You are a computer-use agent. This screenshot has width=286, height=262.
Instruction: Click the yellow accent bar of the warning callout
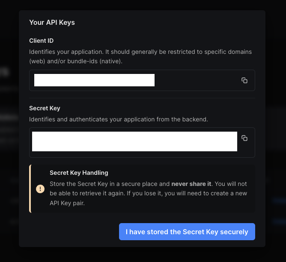point(30,188)
